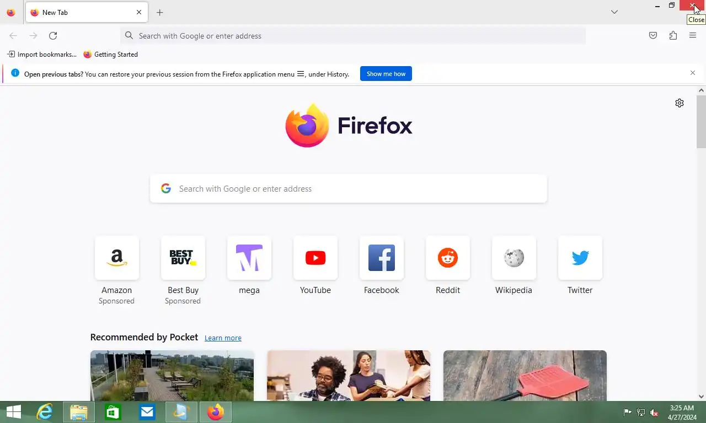Open File Explorer from taskbar
The height and width of the screenshot is (423, 706).
click(x=79, y=412)
